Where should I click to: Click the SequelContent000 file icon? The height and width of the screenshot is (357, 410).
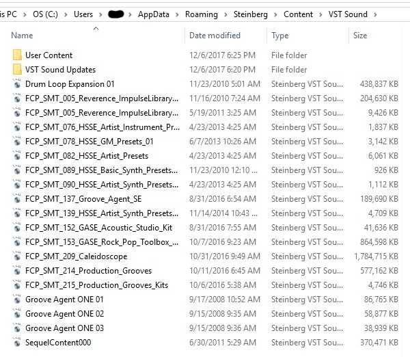(x=17, y=343)
